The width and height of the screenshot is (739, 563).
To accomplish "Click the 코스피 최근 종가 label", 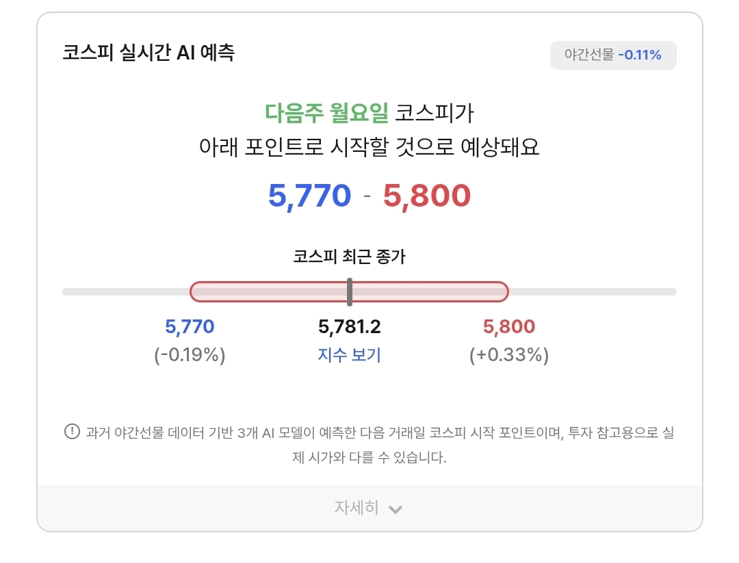I will (349, 257).
